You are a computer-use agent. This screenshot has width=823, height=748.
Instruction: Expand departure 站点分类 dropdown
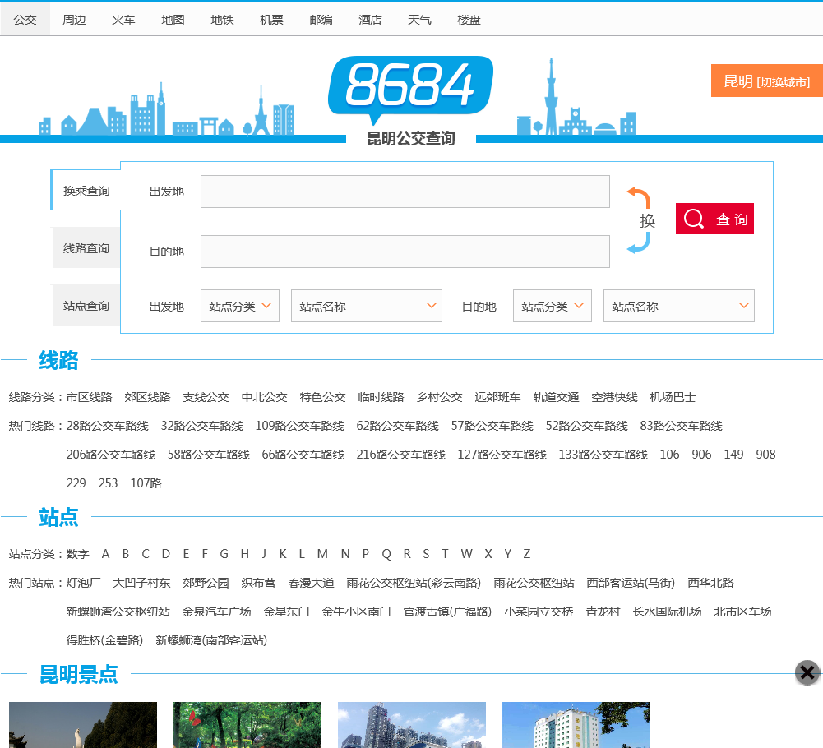pos(240,306)
